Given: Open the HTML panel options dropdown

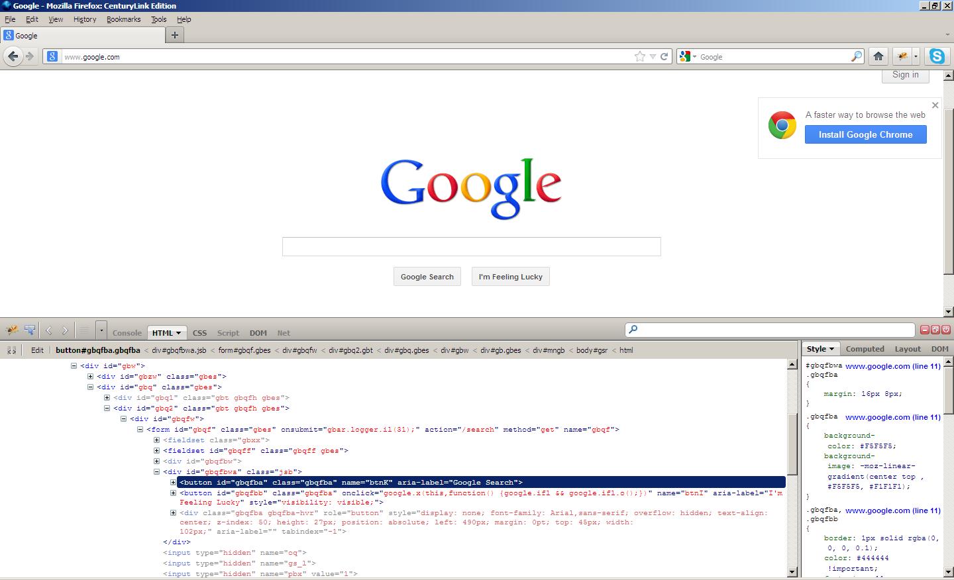Looking at the screenshot, I should pyautogui.click(x=178, y=333).
